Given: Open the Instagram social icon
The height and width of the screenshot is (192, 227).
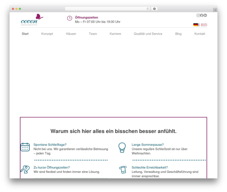Looking at the screenshot, I should tap(198, 15).
